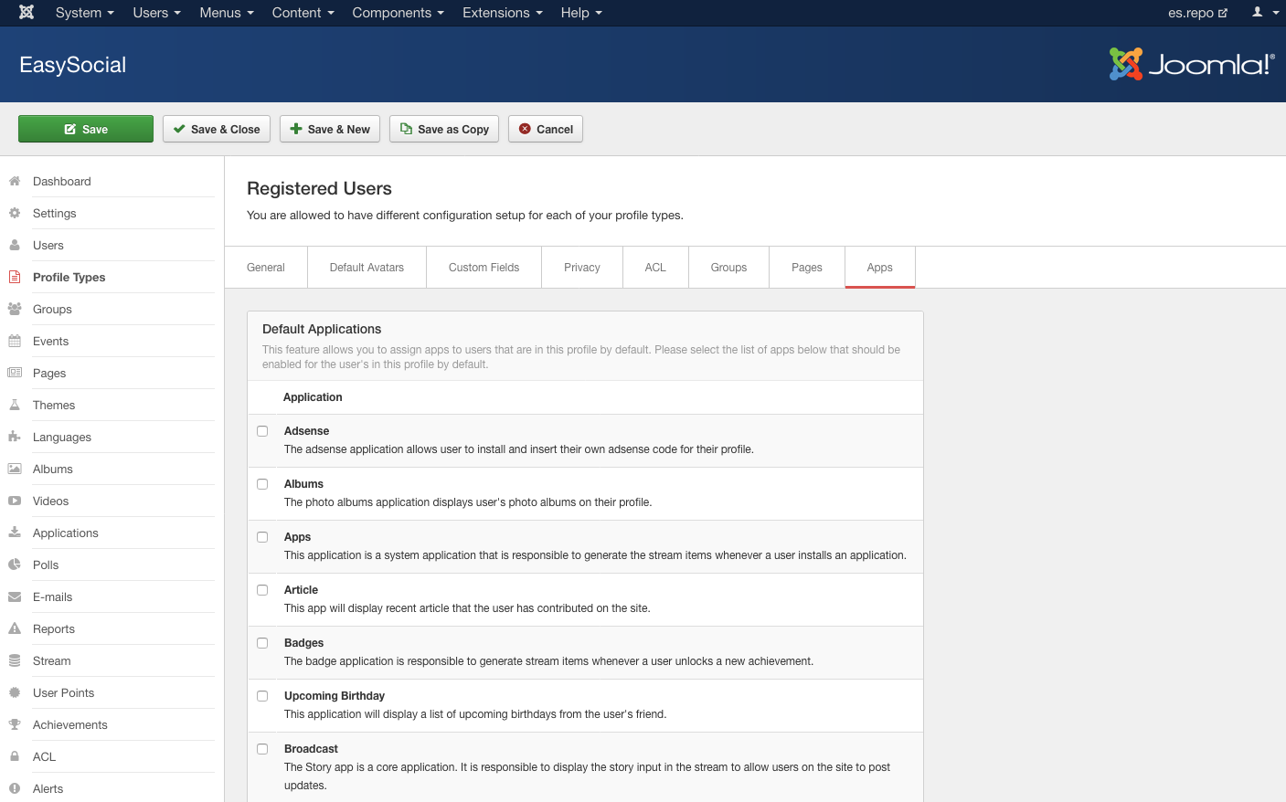The width and height of the screenshot is (1286, 802).
Task: Open the Privacy tab
Action: [582, 268]
